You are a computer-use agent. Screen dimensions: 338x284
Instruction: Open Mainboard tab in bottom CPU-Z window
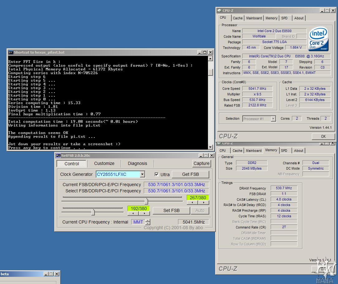[254, 151]
